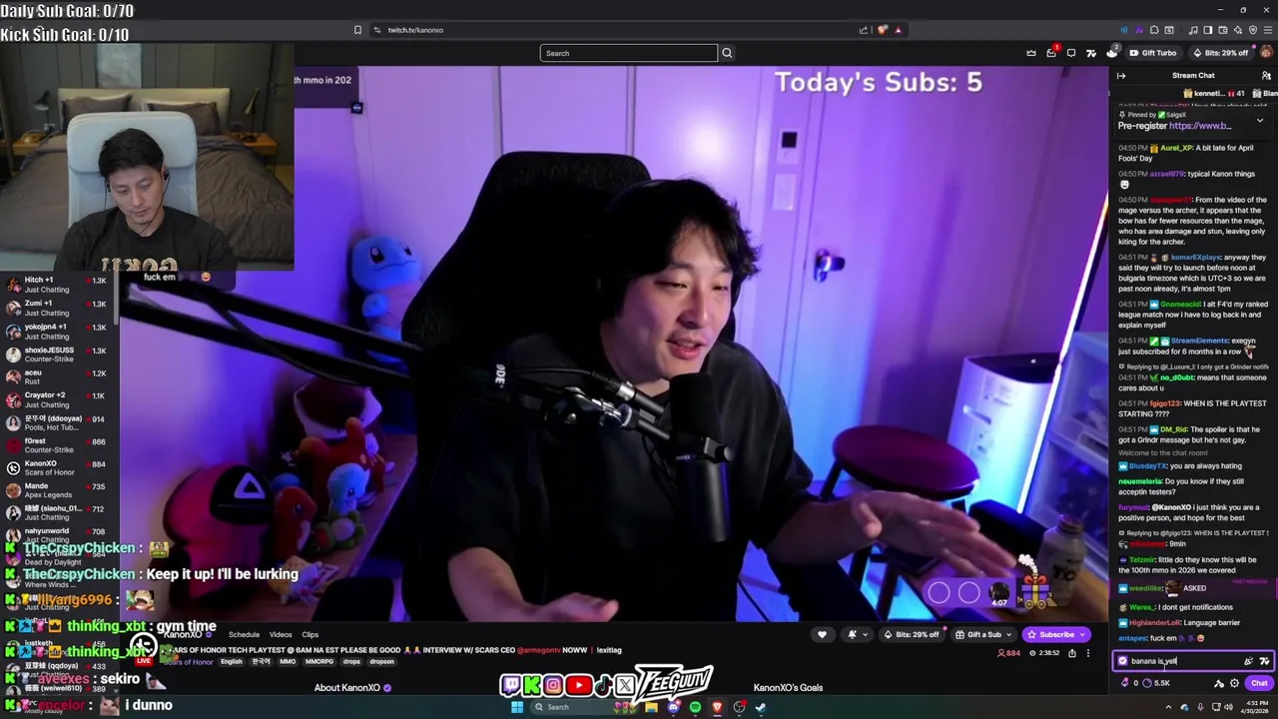Open sidebar channel shoxieJESUSS
Viewport: 1278px width, 719px height.
click(x=58, y=354)
